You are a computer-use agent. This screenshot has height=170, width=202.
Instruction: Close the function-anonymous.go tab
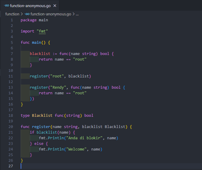click(x=55, y=6)
